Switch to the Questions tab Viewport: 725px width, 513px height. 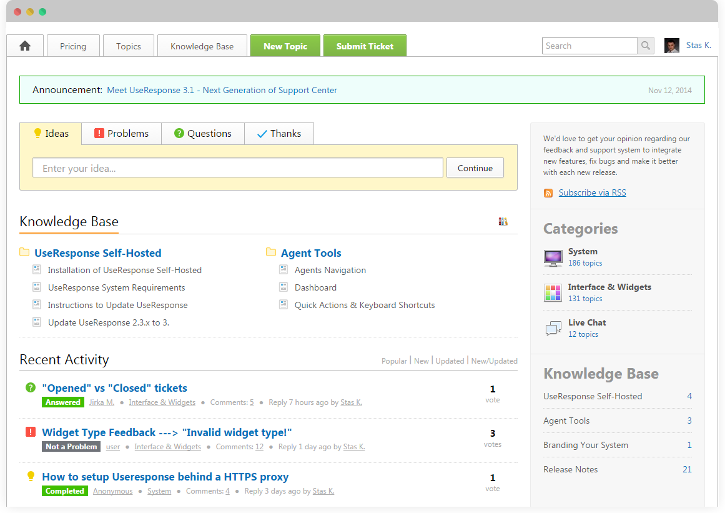(x=203, y=134)
